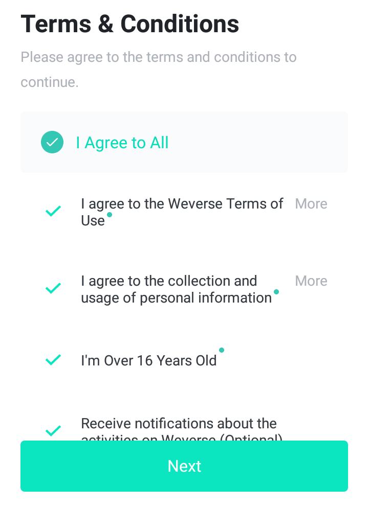
Task: Click the gray I Agree to All panel background
Action: click(x=259, y=142)
